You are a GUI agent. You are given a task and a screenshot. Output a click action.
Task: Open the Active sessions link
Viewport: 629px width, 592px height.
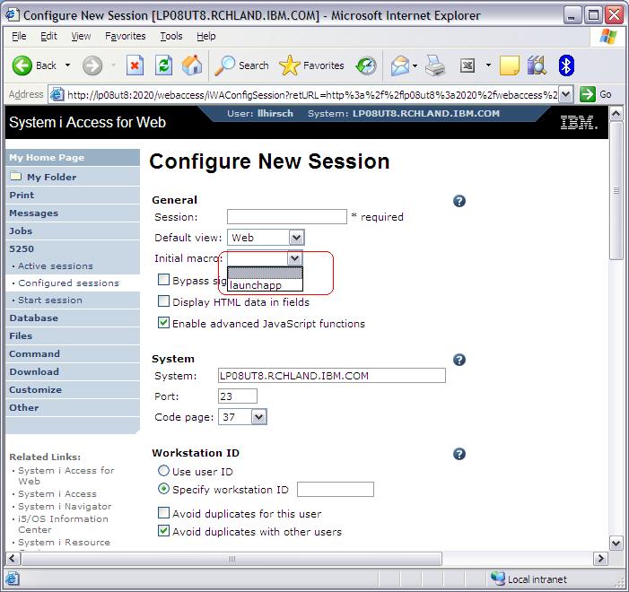56,266
